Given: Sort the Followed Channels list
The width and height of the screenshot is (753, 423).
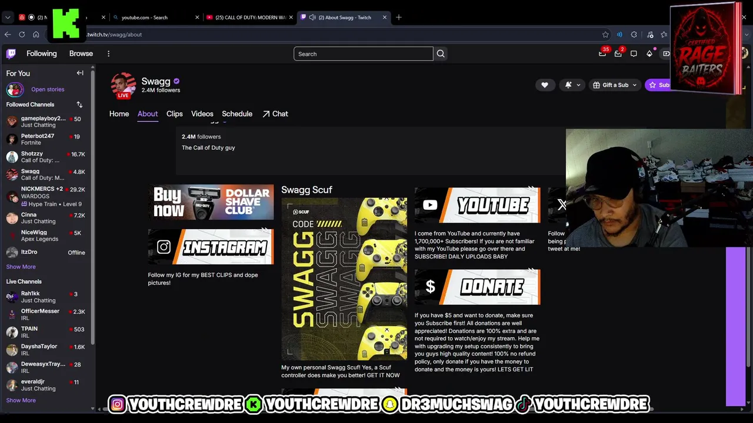Looking at the screenshot, I should [79, 105].
